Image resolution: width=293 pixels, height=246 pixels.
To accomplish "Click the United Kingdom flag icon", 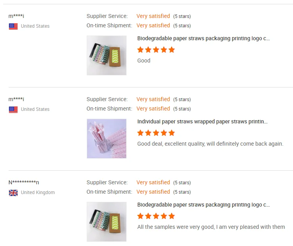I will [x=13, y=193].
